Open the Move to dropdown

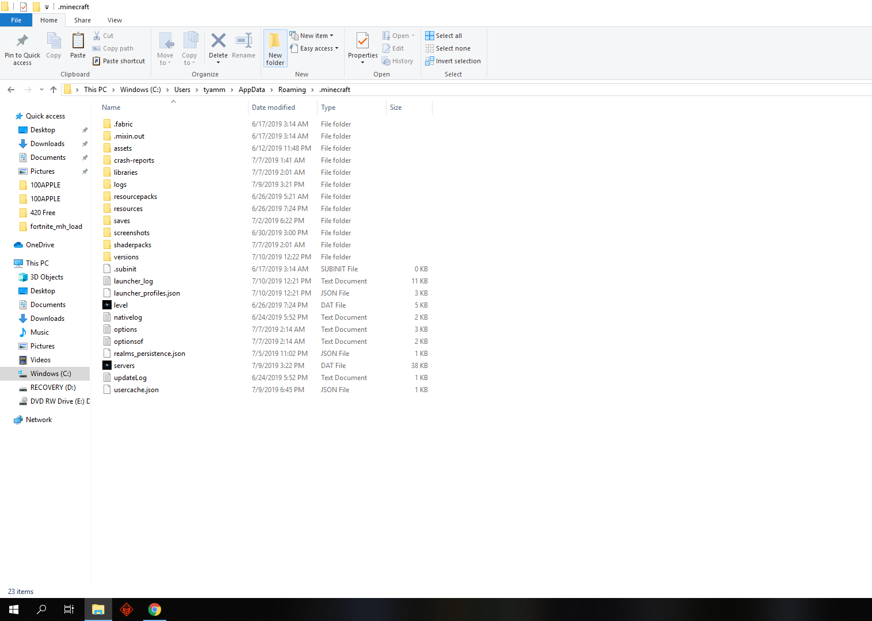[x=165, y=49]
